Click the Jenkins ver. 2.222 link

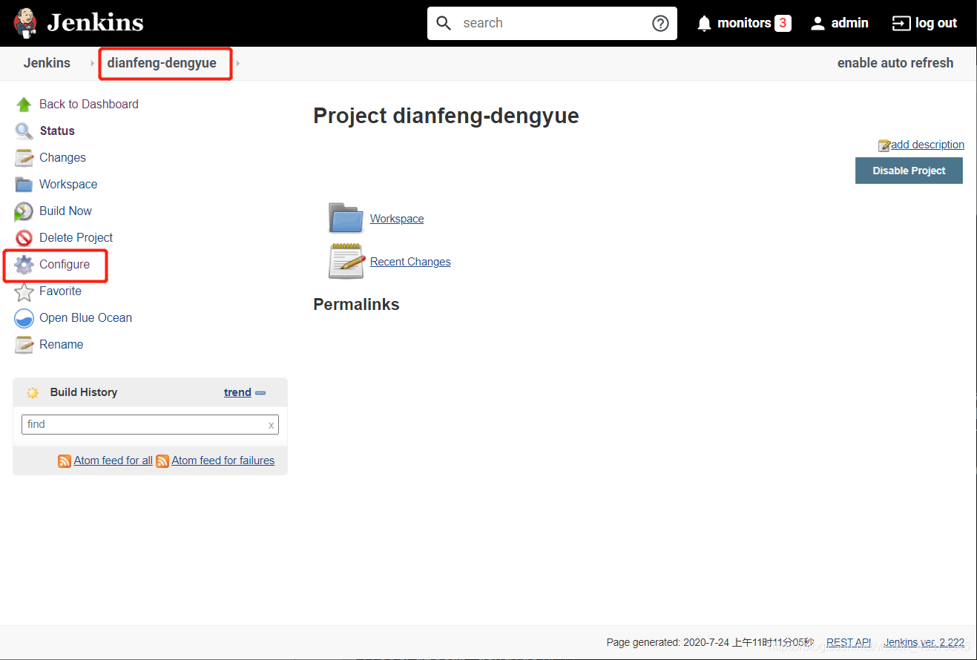click(924, 642)
